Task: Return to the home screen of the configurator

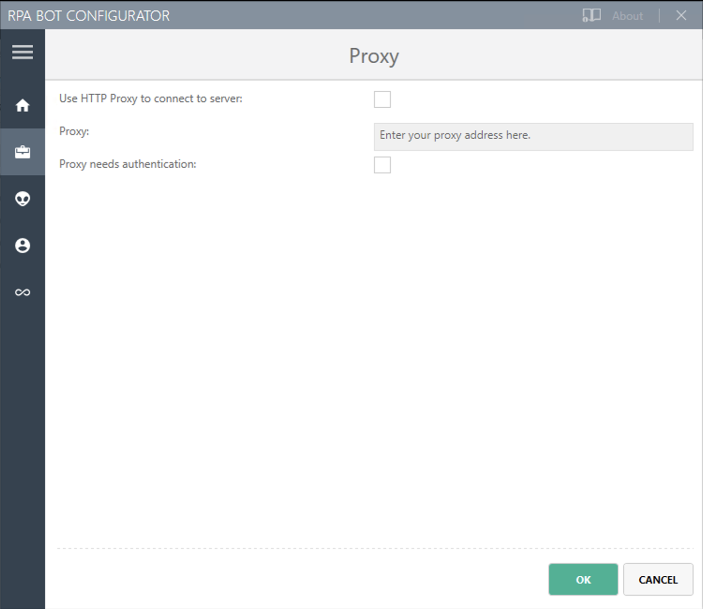Action: pos(22,105)
